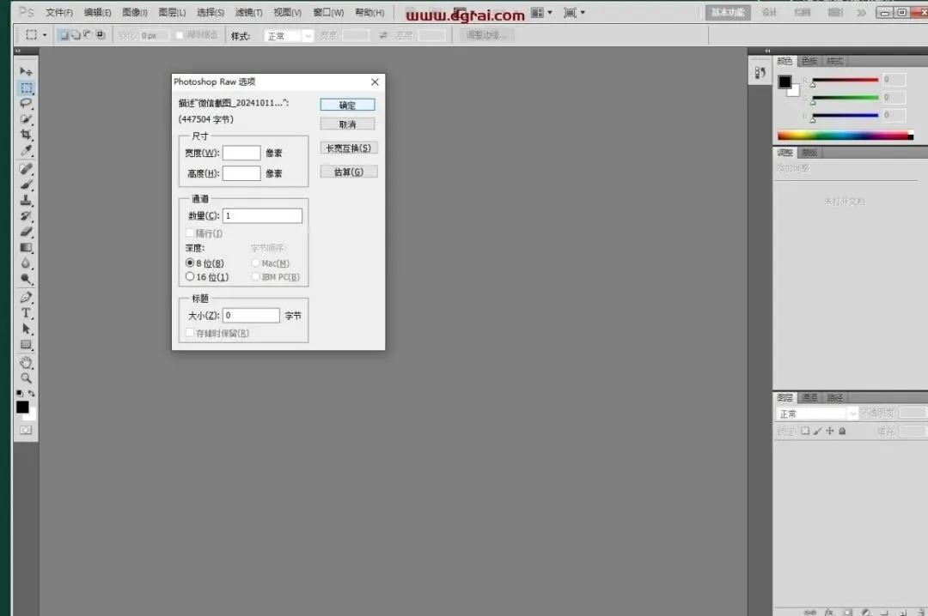Select the Rectangle shape tool
This screenshot has height=616, width=928.
(26, 344)
